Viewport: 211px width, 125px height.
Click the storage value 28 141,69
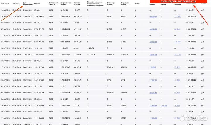[153, 54]
